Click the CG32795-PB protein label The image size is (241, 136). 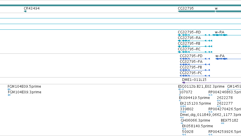[191, 67]
